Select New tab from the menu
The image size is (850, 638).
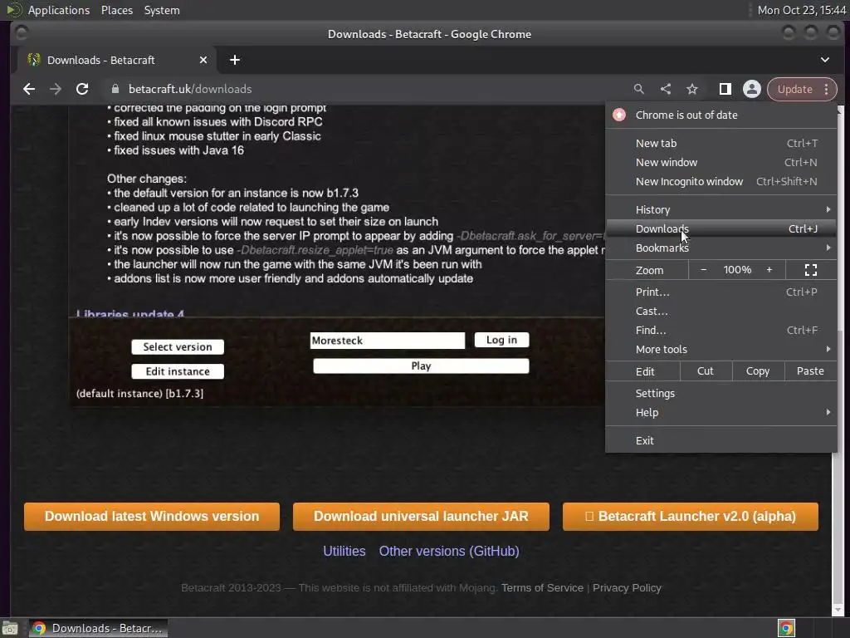pyautogui.click(x=721, y=143)
